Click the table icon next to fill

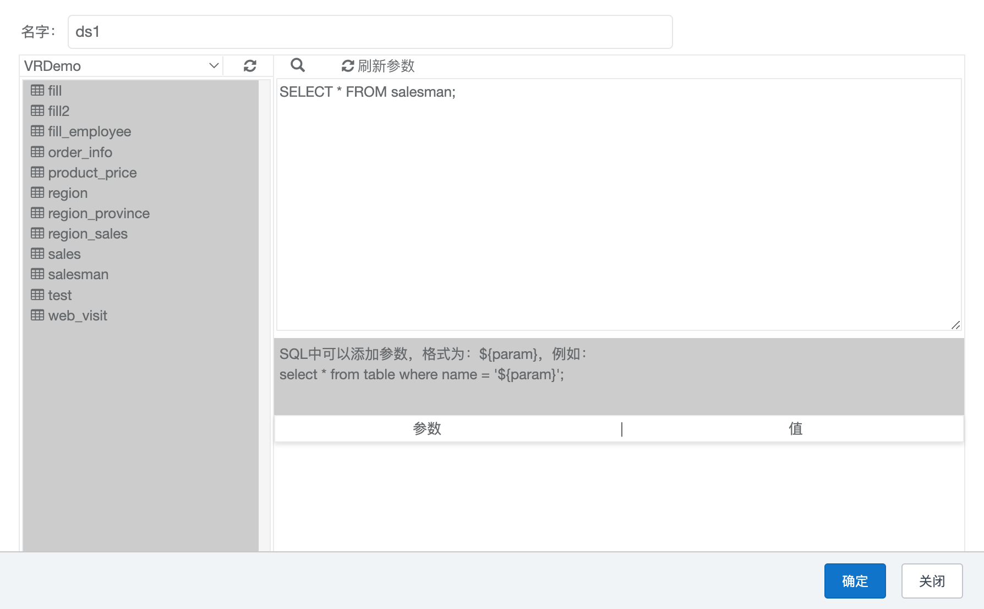point(37,90)
